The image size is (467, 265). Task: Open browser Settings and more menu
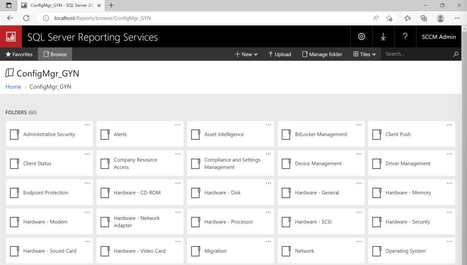pos(457,18)
